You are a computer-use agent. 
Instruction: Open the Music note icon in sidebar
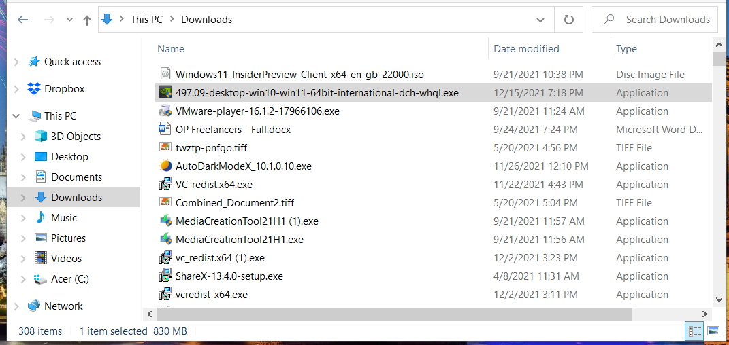(x=41, y=217)
